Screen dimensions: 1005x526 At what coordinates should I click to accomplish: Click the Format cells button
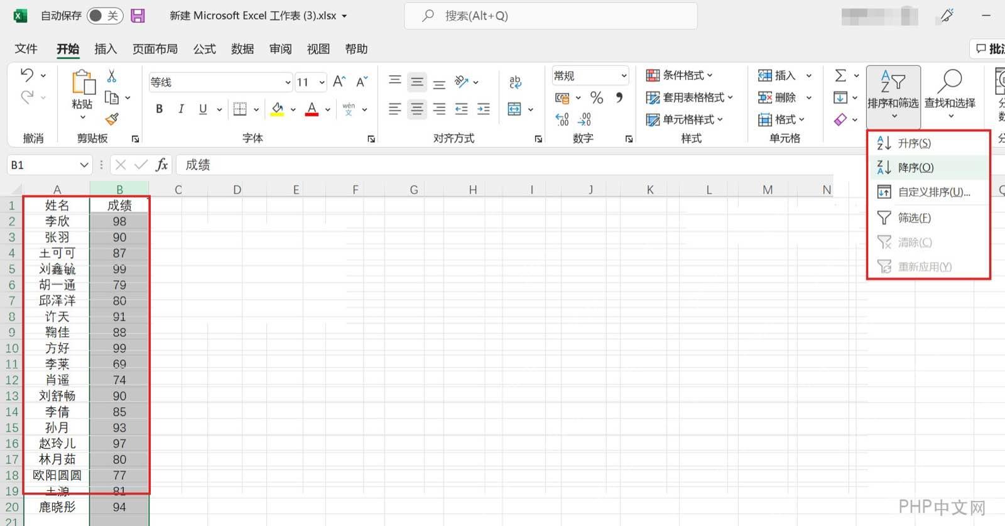pos(781,119)
